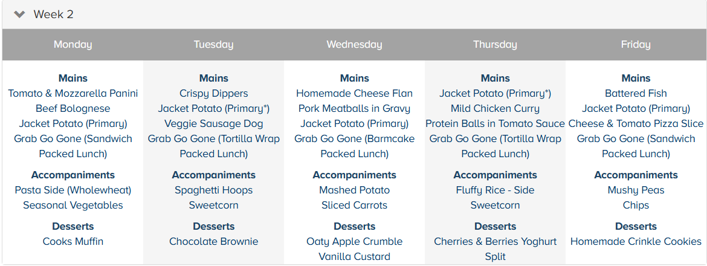Open the Veggie Sausage Dog link
This screenshot has width=707, height=266.
214,124
